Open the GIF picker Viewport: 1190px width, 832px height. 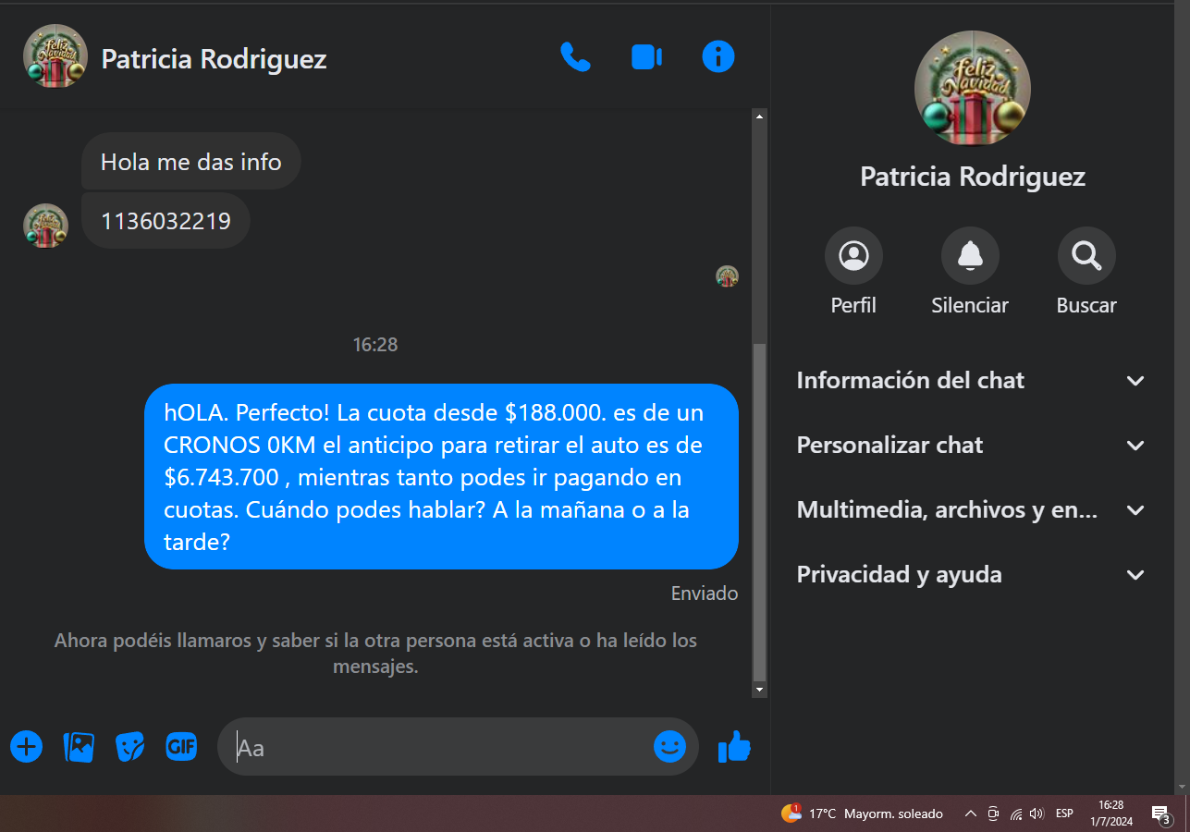(x=181, y=746)
